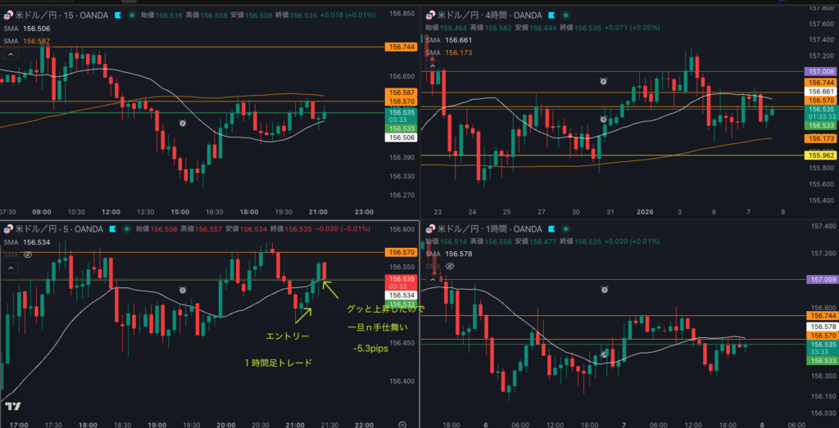The height and width of the screenshot is (428, 839).
Task: Show the hidden SMA on 5-minute chart
Action: point(28,255)
